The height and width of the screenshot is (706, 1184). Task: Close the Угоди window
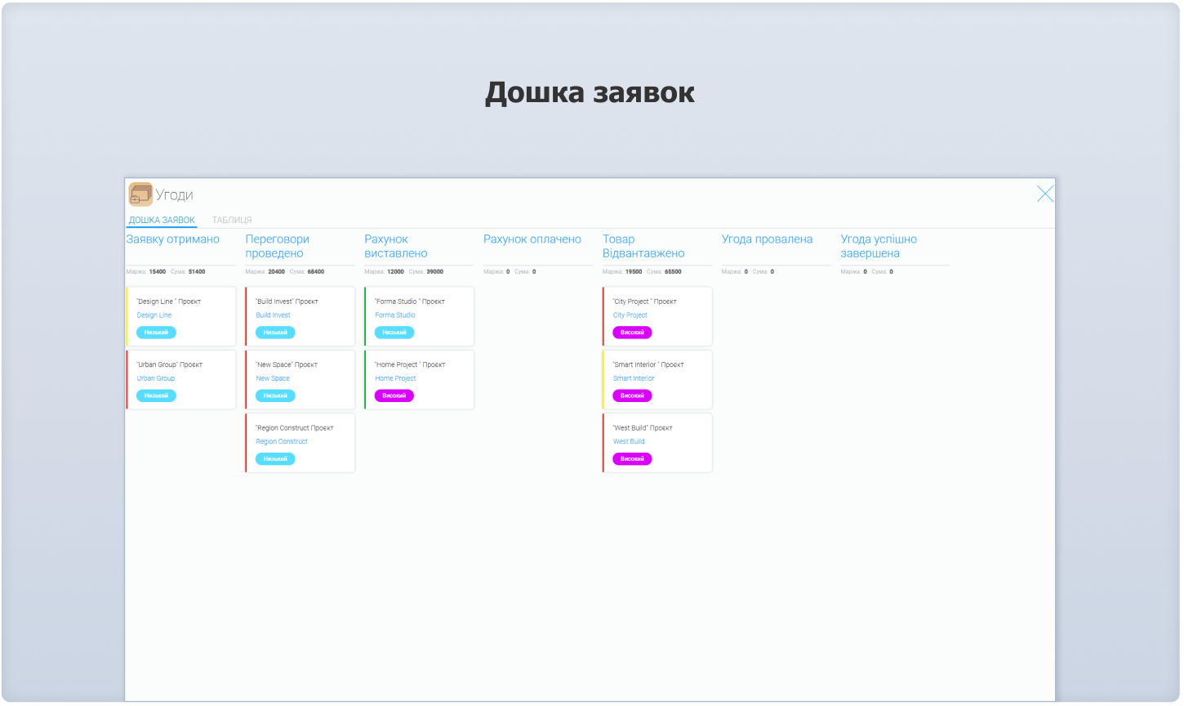click(1045, 193)
